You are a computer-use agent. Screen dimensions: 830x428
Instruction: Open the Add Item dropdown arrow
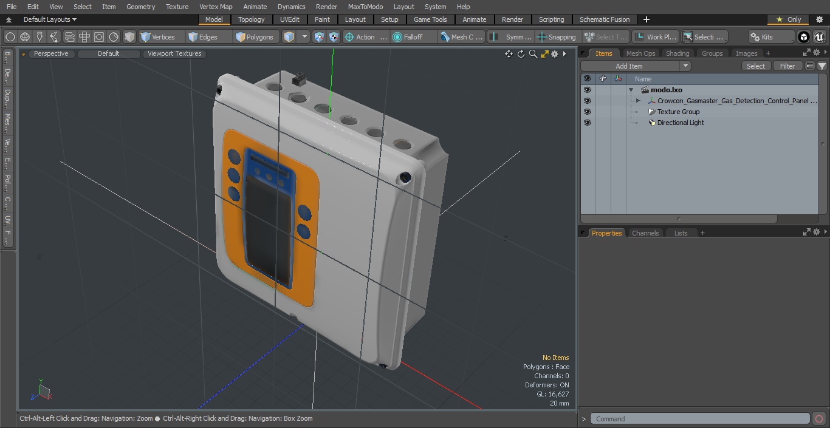[x=685, y=66]
